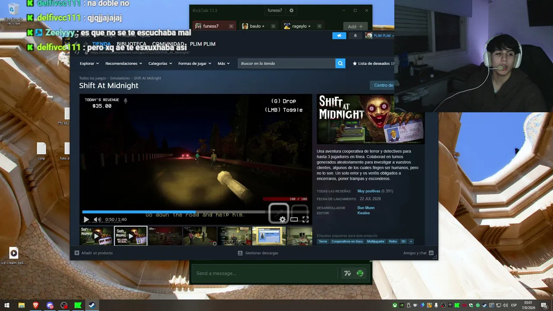This screenshot has width=553, height=311.
Task: Expand the Explorar dropdown menu
Action: click(x=89, y=63)
